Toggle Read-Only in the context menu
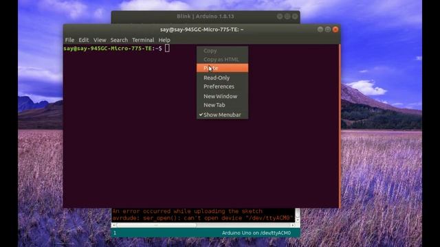 [222, 78]
